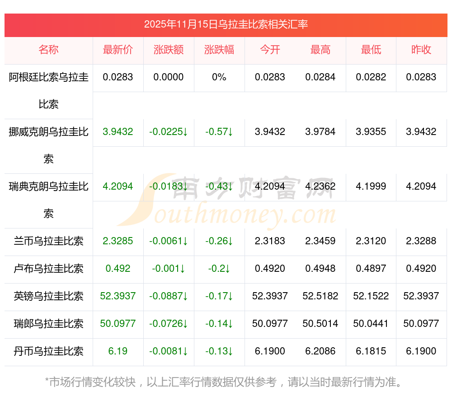
Task: Open the 挪威克朗乌拉圭比索 row name
Action: tap(48, 145)
